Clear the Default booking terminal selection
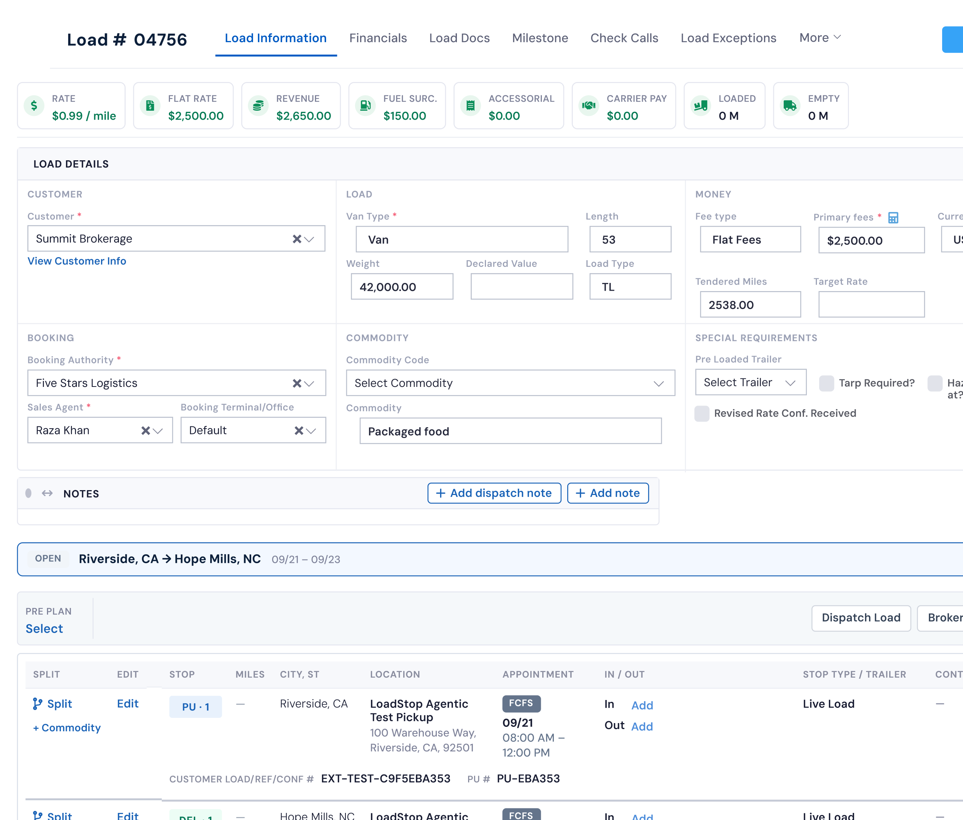The width and height of the screenshot is (963, 820). [x=299, y=430]
